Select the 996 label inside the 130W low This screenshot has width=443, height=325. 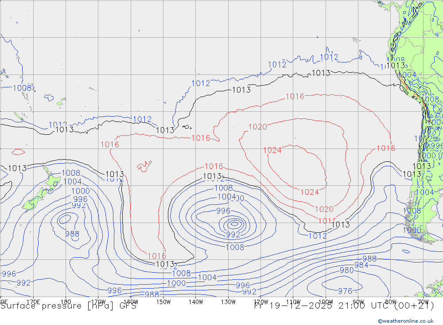coord(223,211)
